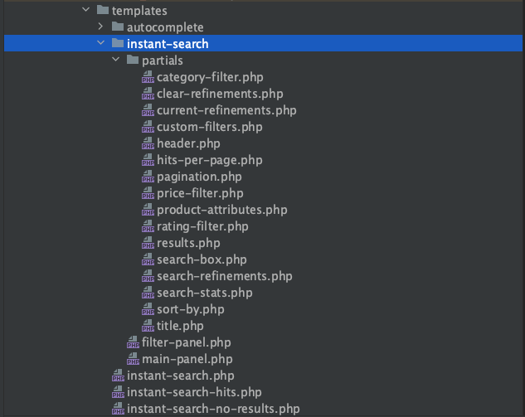The image size is (525, 417).
Task: Open custom-filters.php from partials
Action: pyautogui.click(x=209, y=127)
